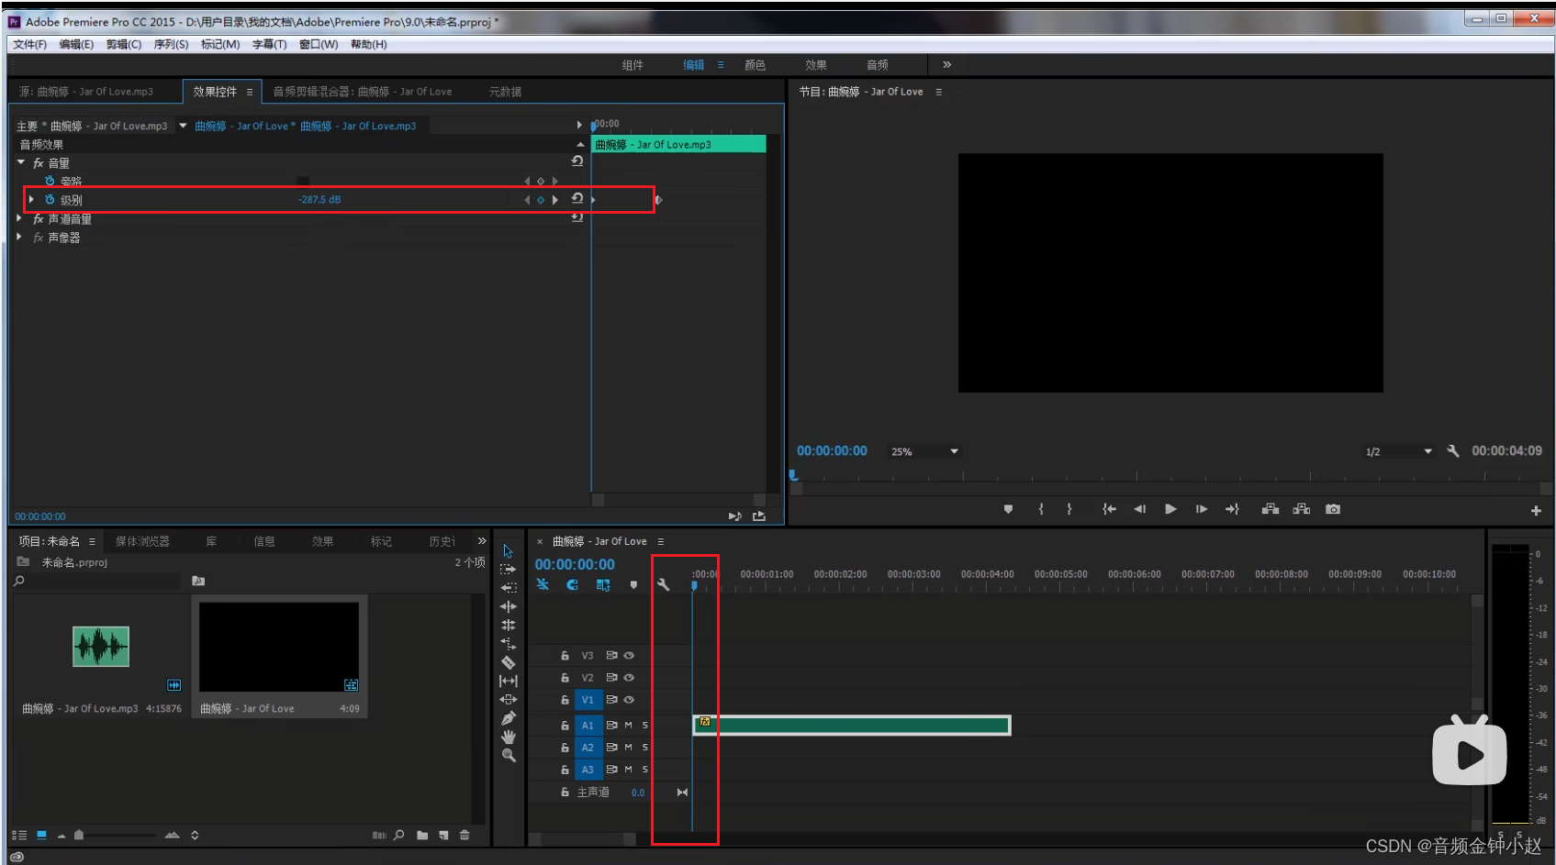Expand the 声像器 effect
This screenshot has height=865, width=1556.
tap(19, 237)
